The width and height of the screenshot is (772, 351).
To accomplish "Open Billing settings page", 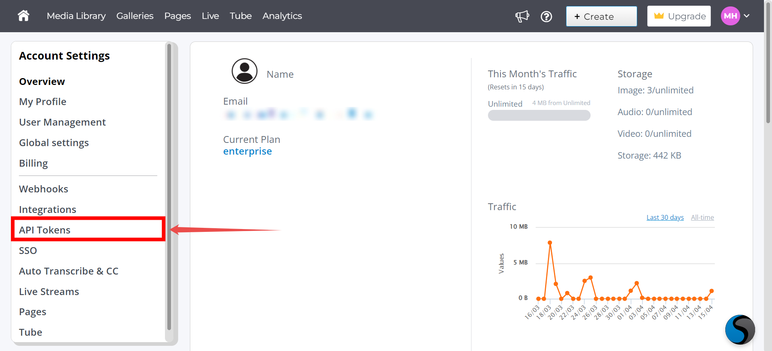I will [x=33, y=163].
